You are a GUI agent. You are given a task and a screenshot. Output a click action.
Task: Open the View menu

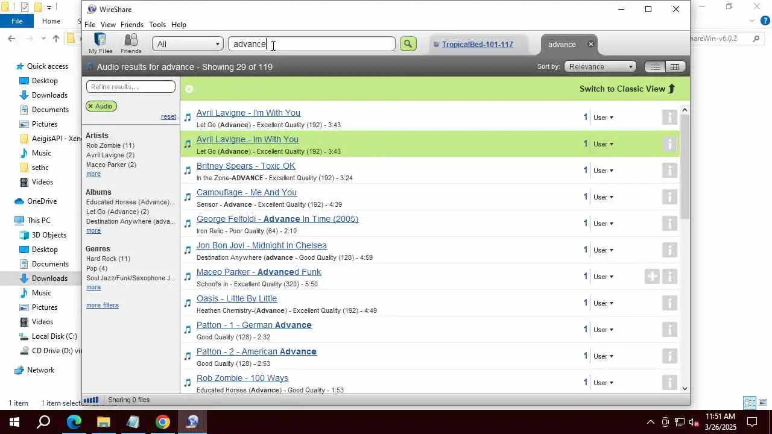click(108, 25)
